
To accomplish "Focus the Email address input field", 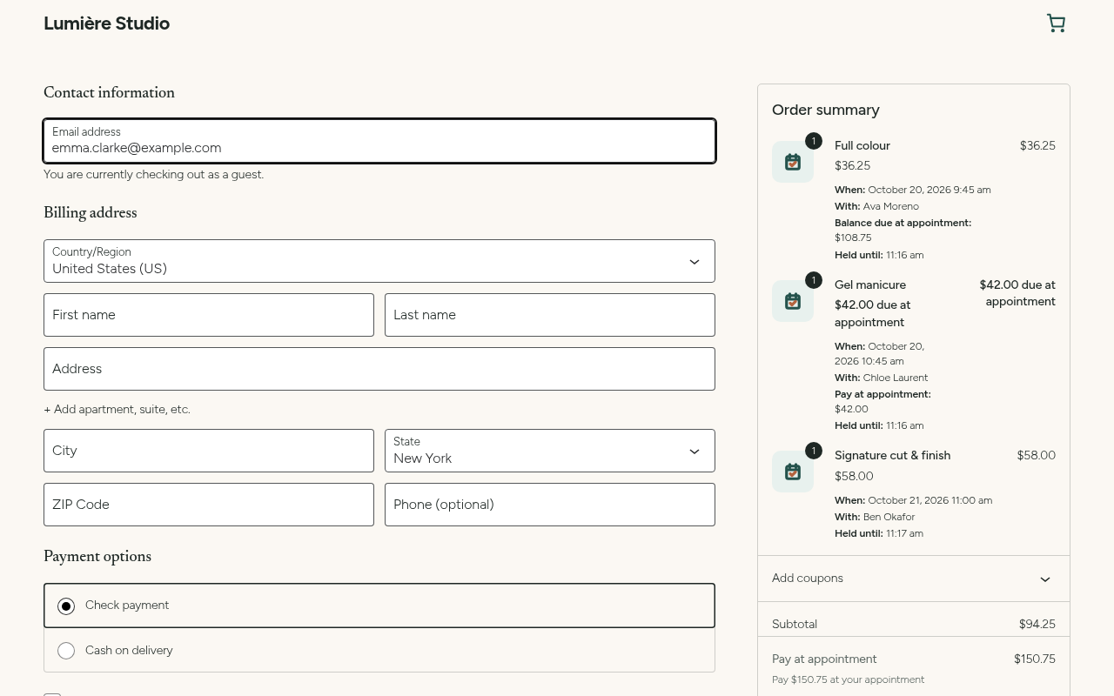I will [379, 141].
